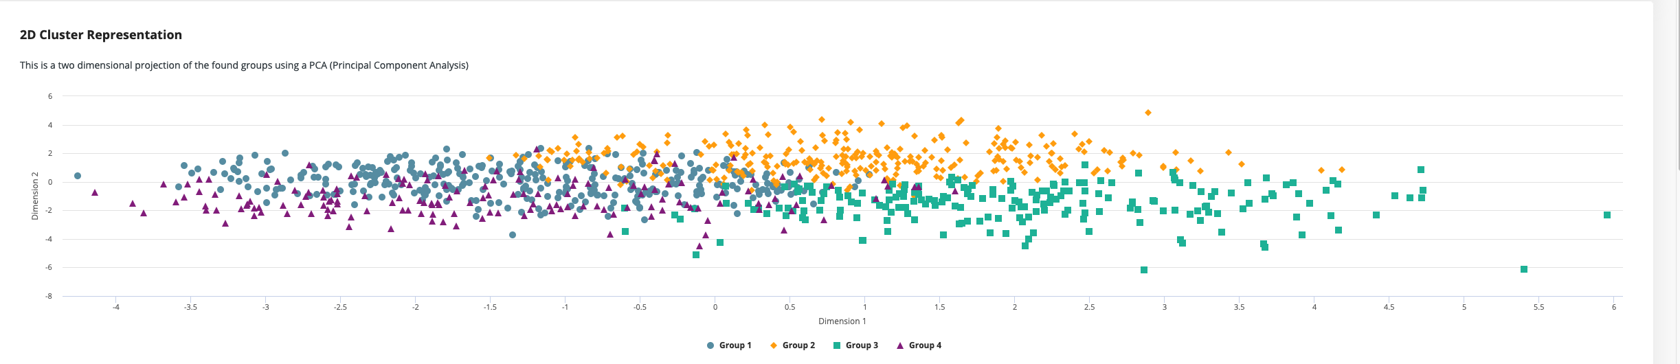Click the blue circle Group 1 legend marker
This screenshot has width=1680, height=364.
pos(710,345)
